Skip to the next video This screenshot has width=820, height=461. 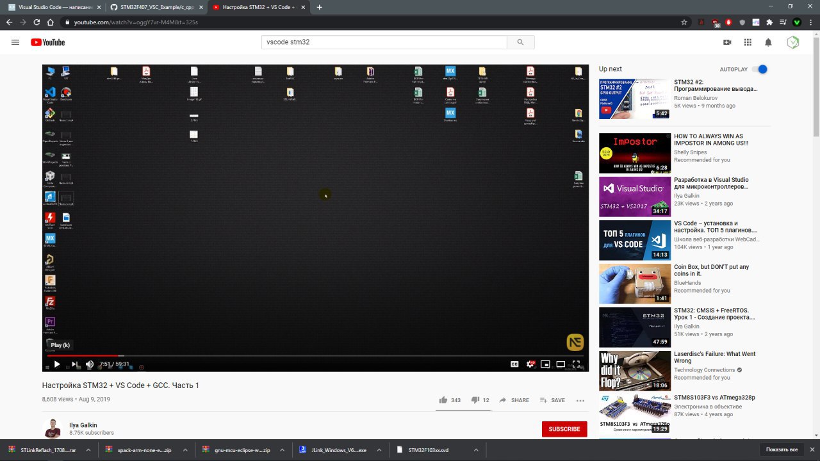coord(74,364)
